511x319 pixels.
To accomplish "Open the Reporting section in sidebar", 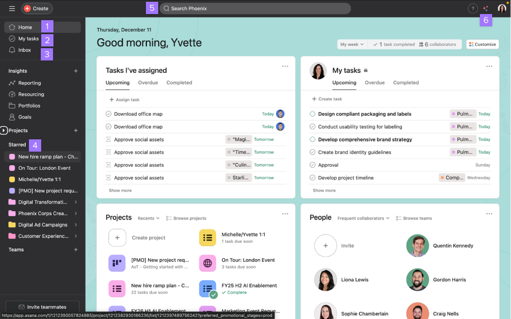I will (29, 83).
